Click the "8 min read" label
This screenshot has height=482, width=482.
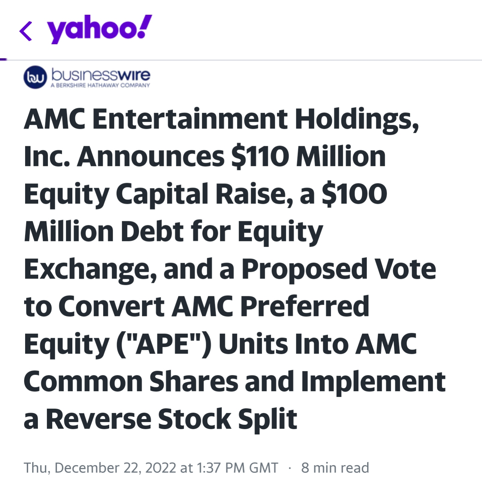point(335,468)
